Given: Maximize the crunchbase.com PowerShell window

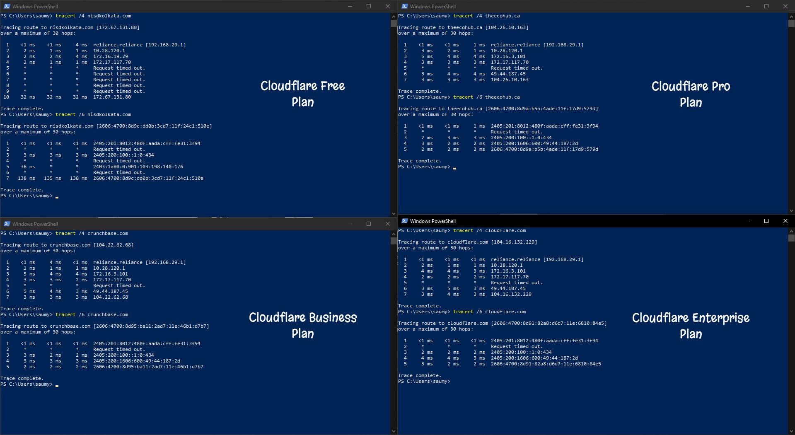Looking at the screenshot, I should coord(369,224).
